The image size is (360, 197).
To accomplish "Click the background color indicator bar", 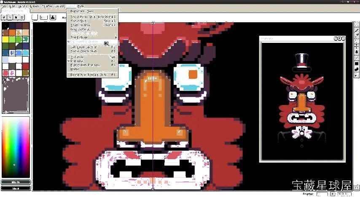I will (x=16, y=188).
